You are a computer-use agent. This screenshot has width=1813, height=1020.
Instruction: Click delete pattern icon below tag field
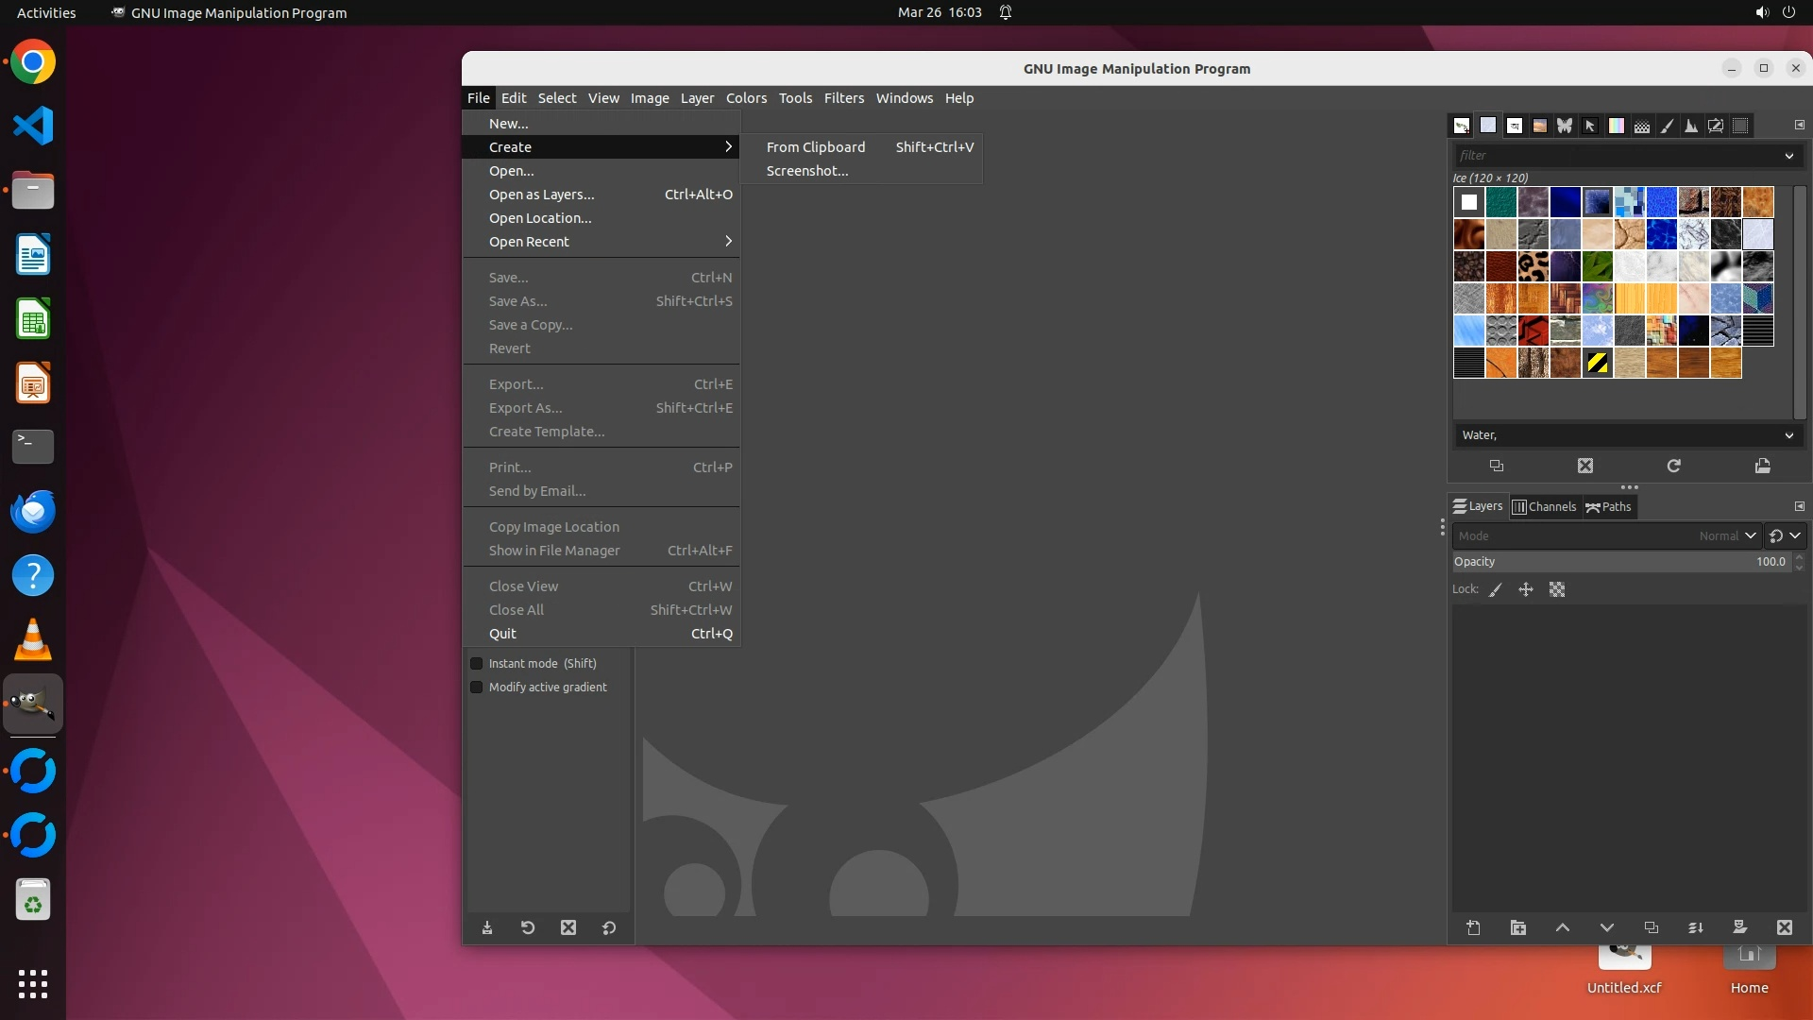click(1584, 466)
